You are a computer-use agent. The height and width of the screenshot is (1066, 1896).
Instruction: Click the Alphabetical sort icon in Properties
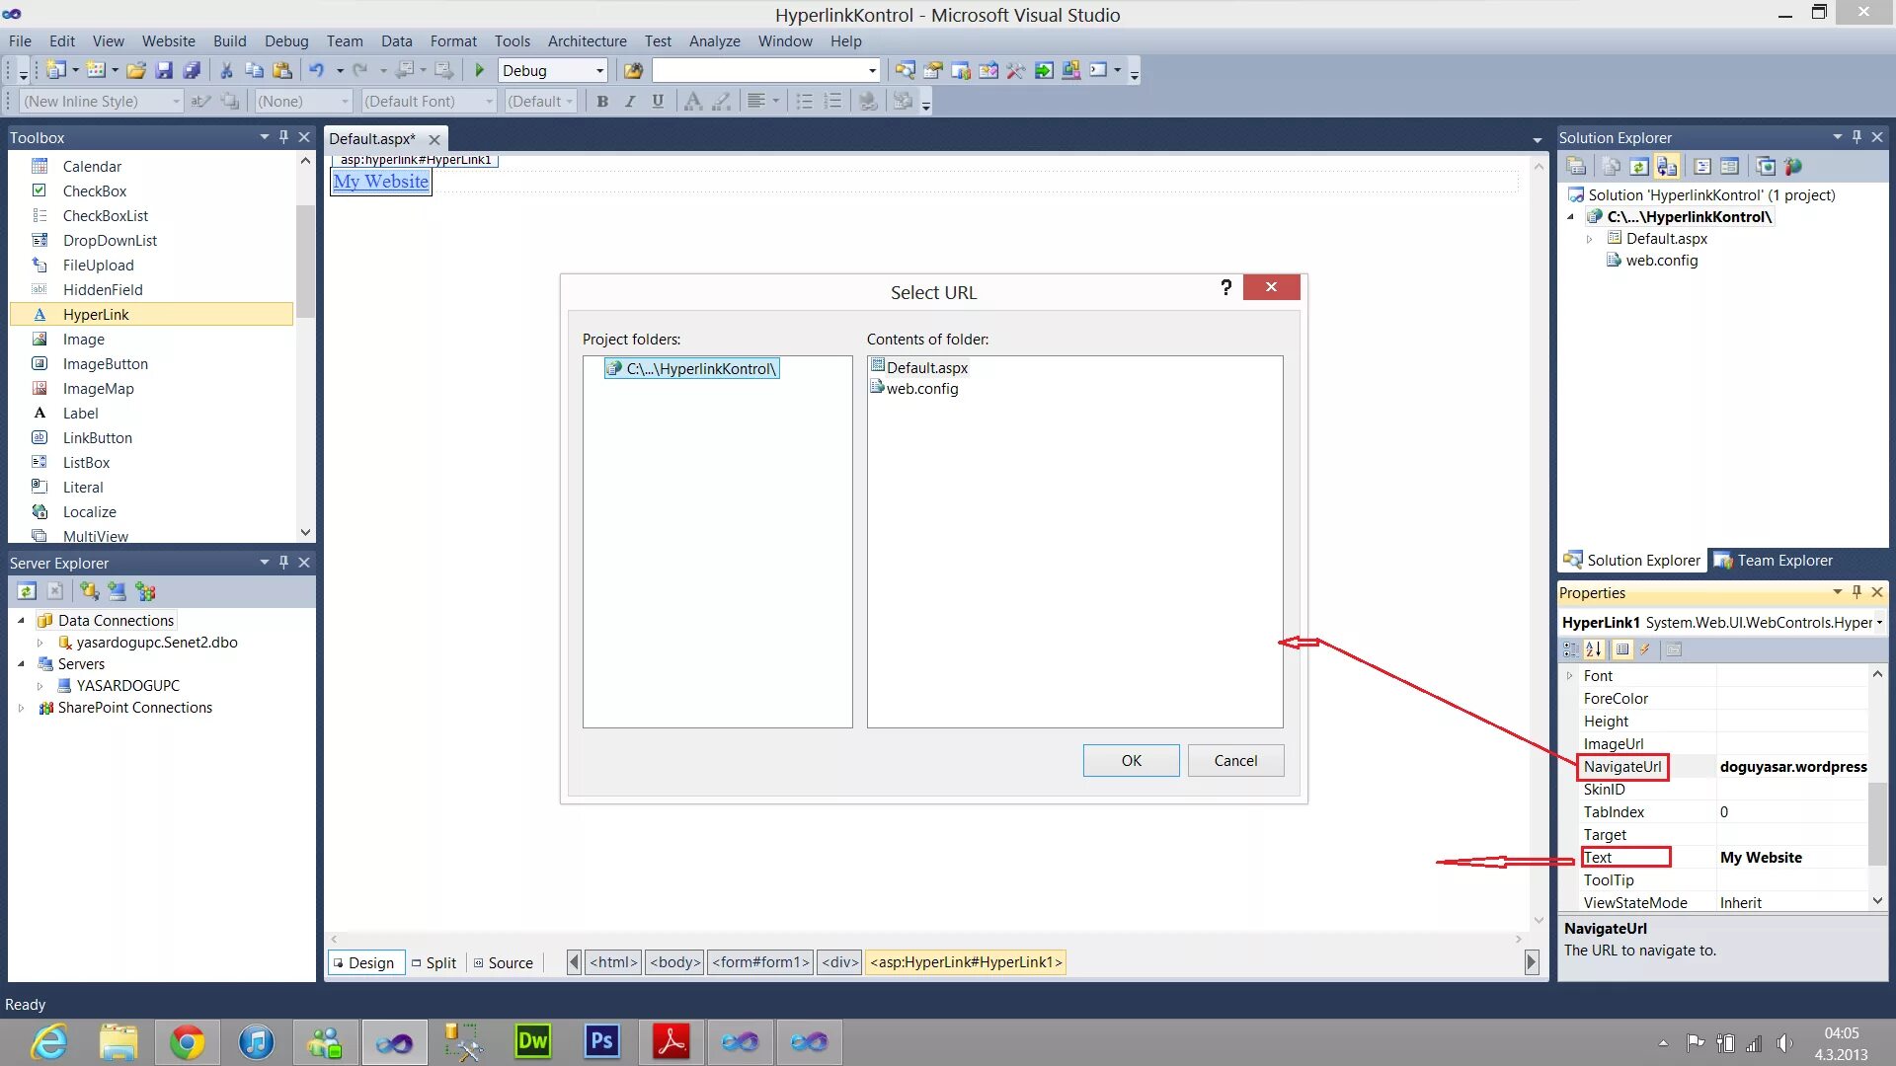[x=1594, y=649]
